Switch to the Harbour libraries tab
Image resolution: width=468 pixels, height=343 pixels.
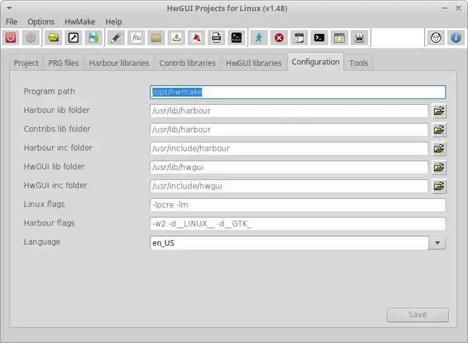click(x=119, y=63)
